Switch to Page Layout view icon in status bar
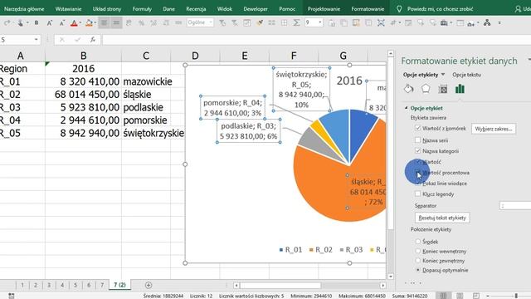 [460, 296]
